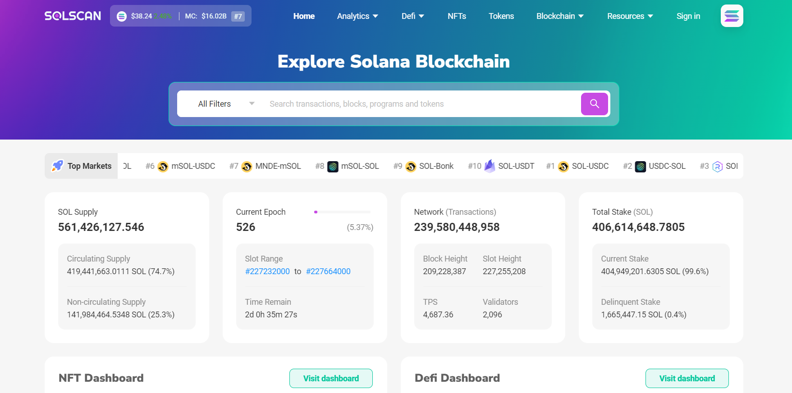Click Network transactions value 239,580,448,958
The height and width of the screenshot is (393, 792).
click(x=457, y=227)
